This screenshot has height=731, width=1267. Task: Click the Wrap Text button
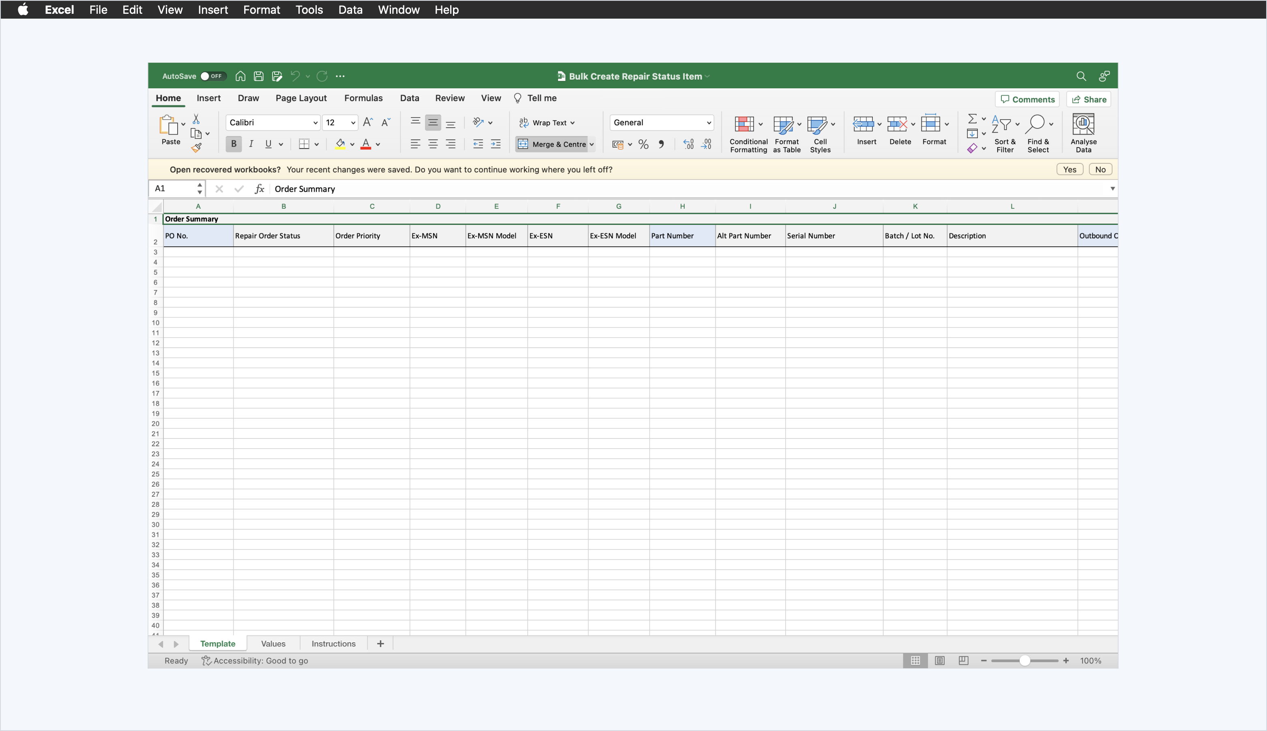point(547,122)
